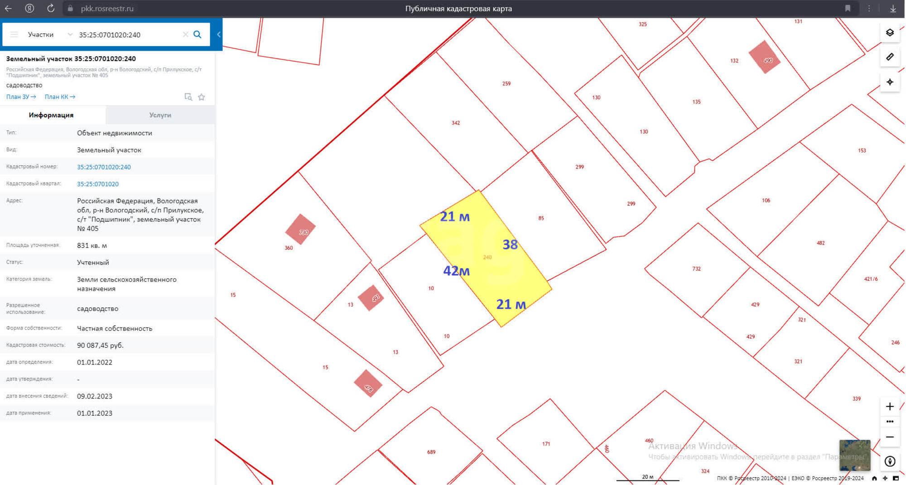Click the building marked 491
906x485 pixels.
click(x=371, y=298)
